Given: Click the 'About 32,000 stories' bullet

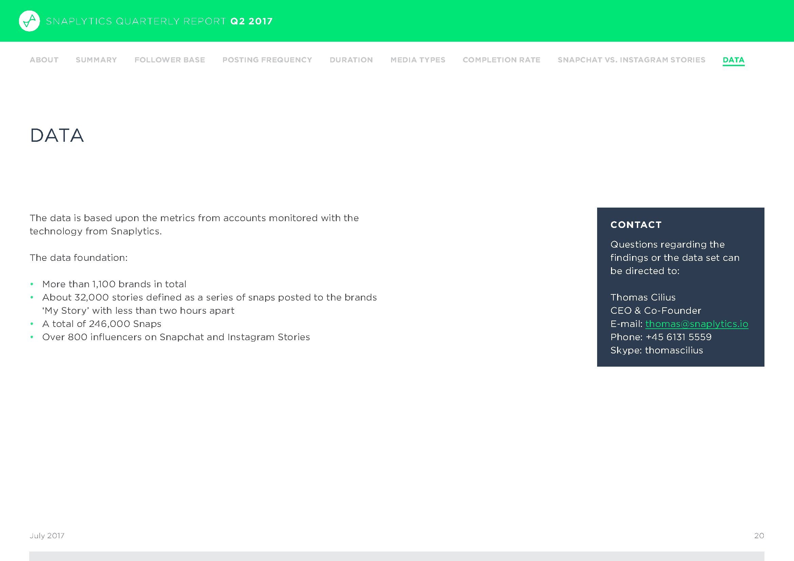Looking at the screenshot, I should tap(209, 304).
